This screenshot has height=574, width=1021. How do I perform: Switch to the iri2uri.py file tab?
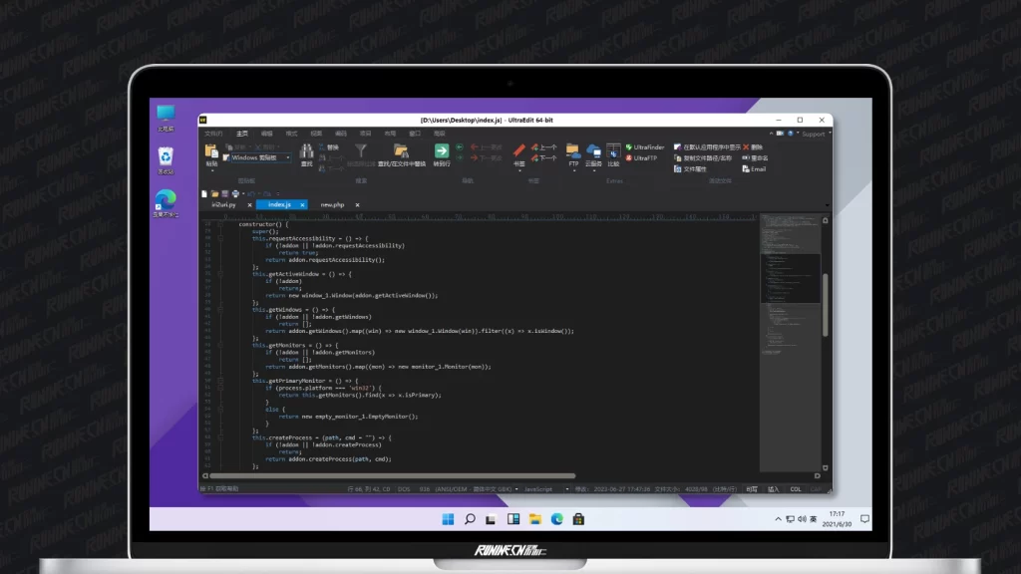[224, 204]
